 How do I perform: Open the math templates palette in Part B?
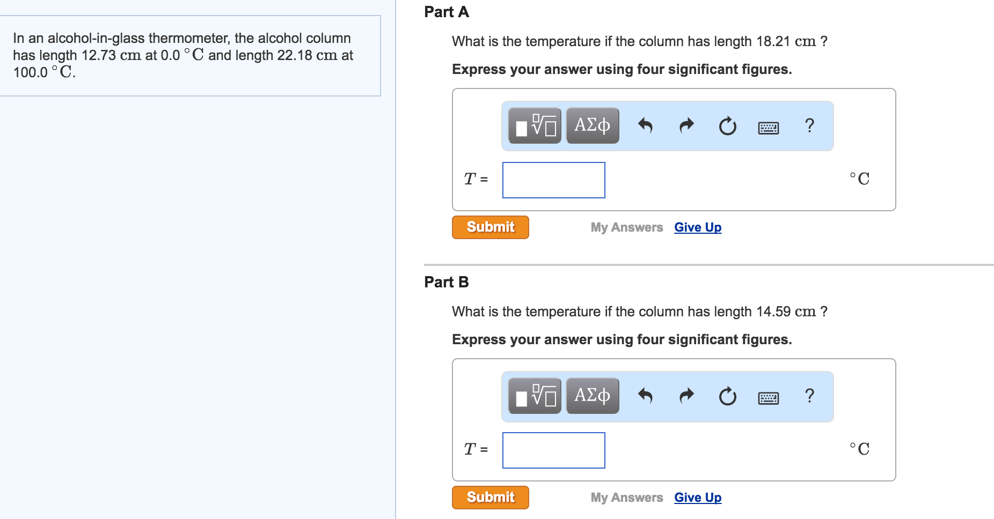[x=533, y=396]
